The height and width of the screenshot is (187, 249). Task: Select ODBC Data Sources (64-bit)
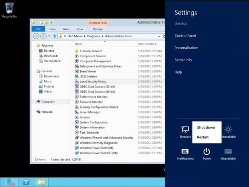click(x=95, y=92)
